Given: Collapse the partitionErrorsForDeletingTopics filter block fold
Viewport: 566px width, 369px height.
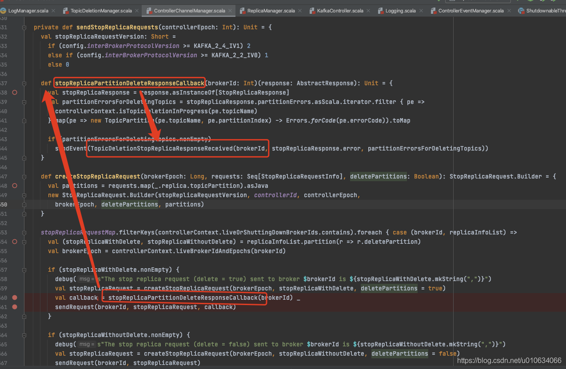Looking at the screenshot, I should (25, 102).
